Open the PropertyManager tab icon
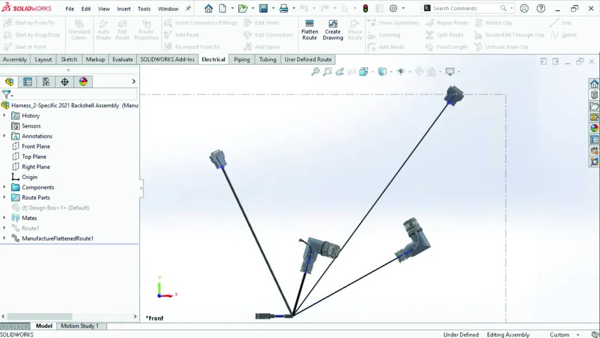This screenshot has width=600, height=338. tap(27, 82)
